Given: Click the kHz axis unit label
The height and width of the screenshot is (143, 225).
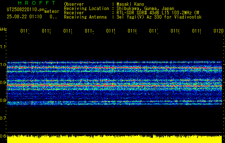Looking at the screenshot, I should pyautogui.click(x=3, y=29).
